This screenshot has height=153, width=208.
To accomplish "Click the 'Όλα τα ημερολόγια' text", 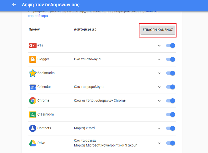I will pos(89,87).
